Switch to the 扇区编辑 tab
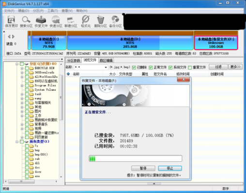The image size is (246, 193). pos(106,60)
